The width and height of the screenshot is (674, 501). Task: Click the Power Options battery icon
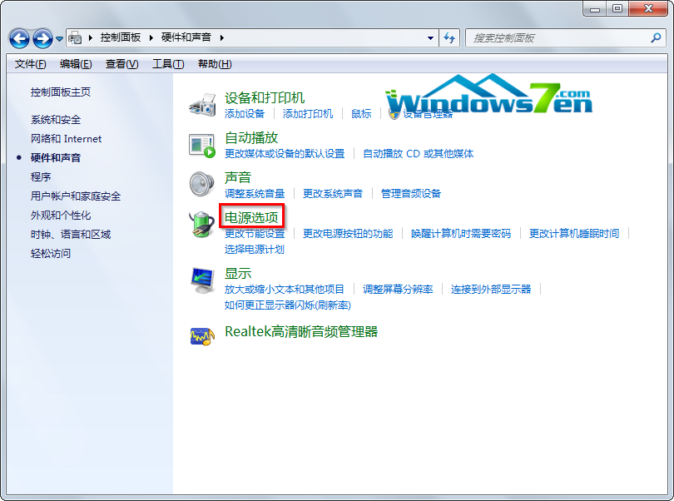coord(202,224)
